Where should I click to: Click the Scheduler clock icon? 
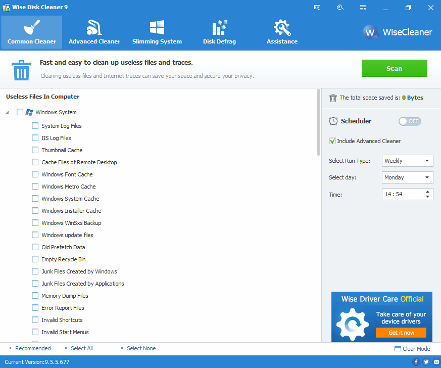(333, 121)
